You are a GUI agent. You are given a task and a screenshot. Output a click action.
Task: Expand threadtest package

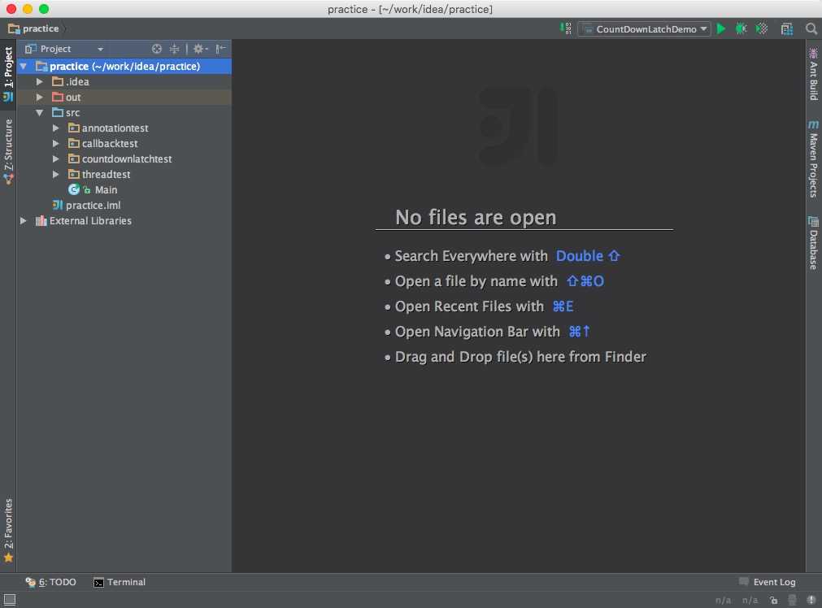click(55, 174)
